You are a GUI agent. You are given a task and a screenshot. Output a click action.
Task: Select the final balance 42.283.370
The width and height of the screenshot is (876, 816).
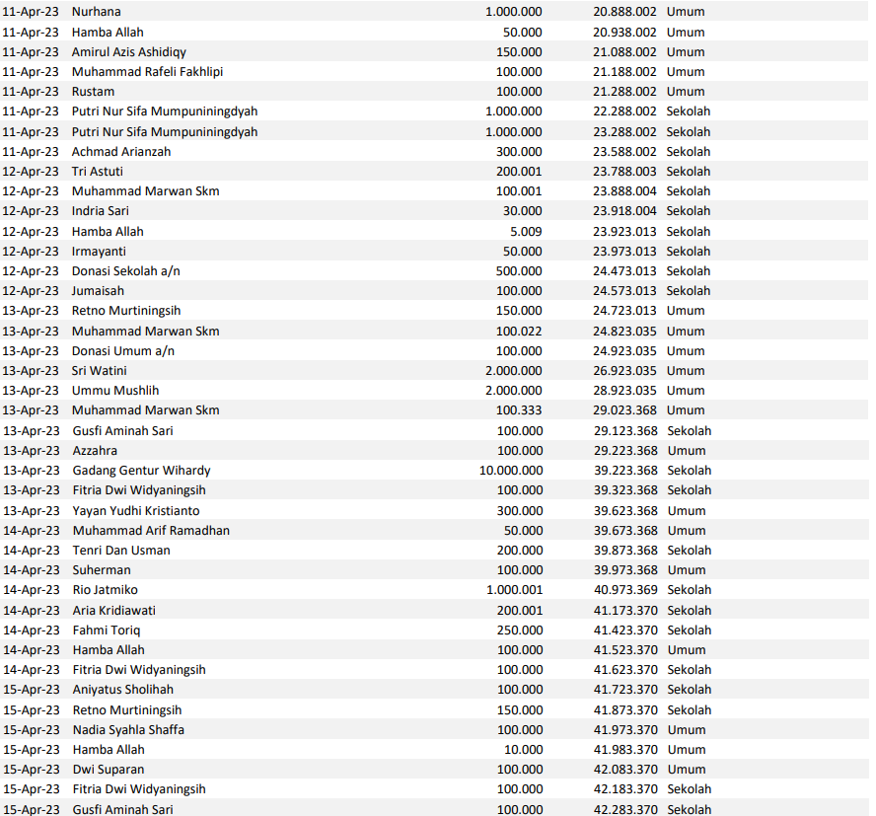[624, 809]
